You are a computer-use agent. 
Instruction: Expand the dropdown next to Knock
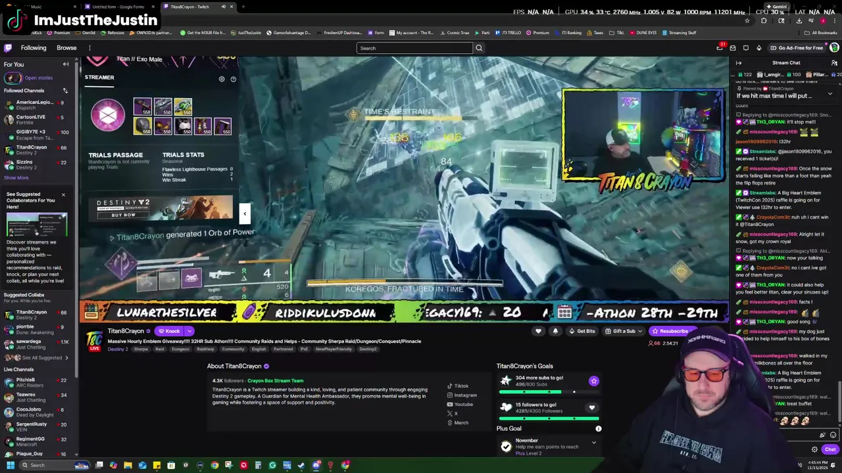(x=189, y=331)
